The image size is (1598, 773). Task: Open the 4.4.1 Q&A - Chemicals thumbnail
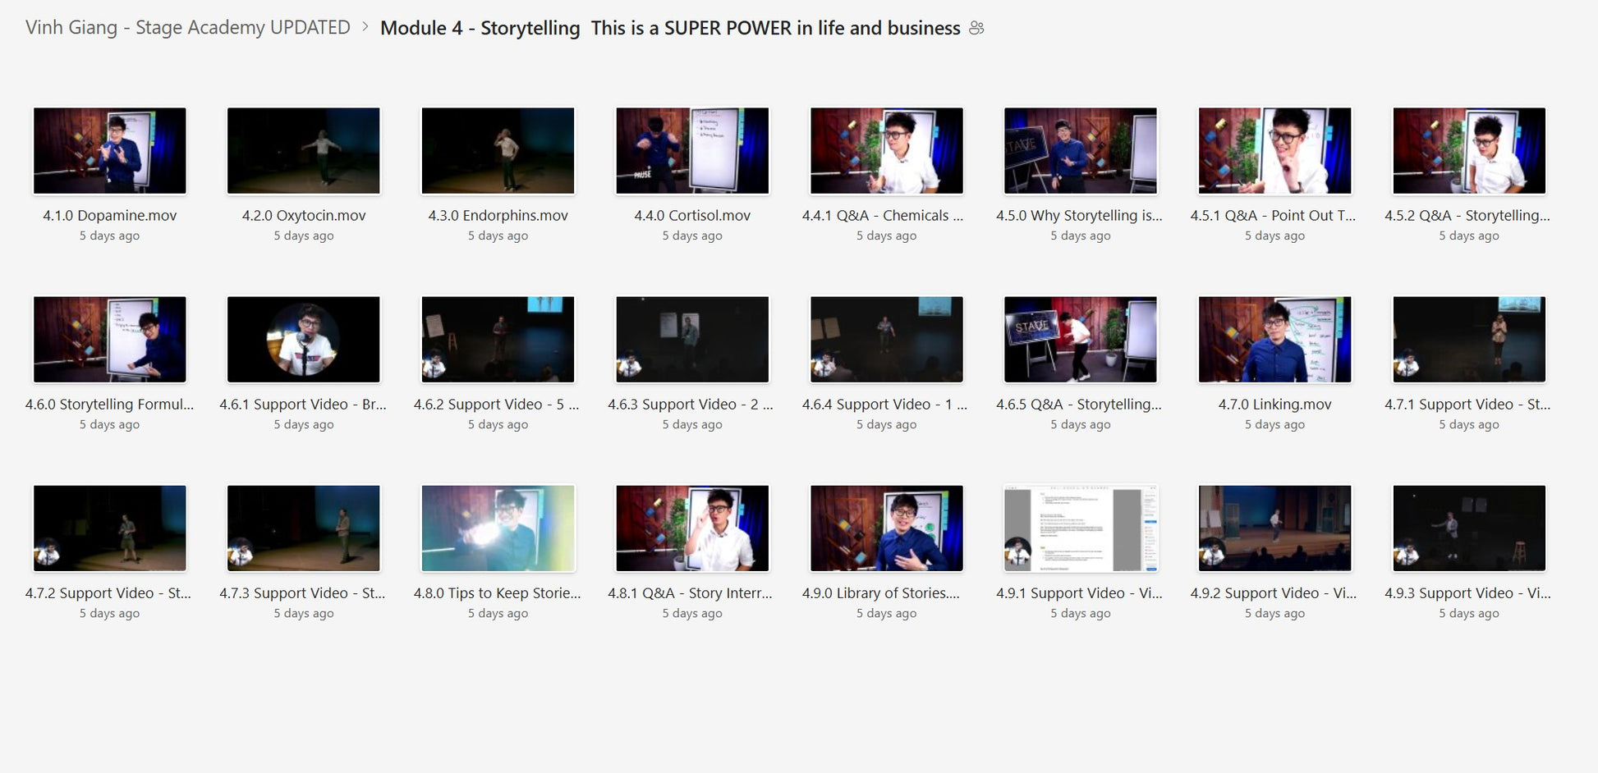click(x=887, y=151)
